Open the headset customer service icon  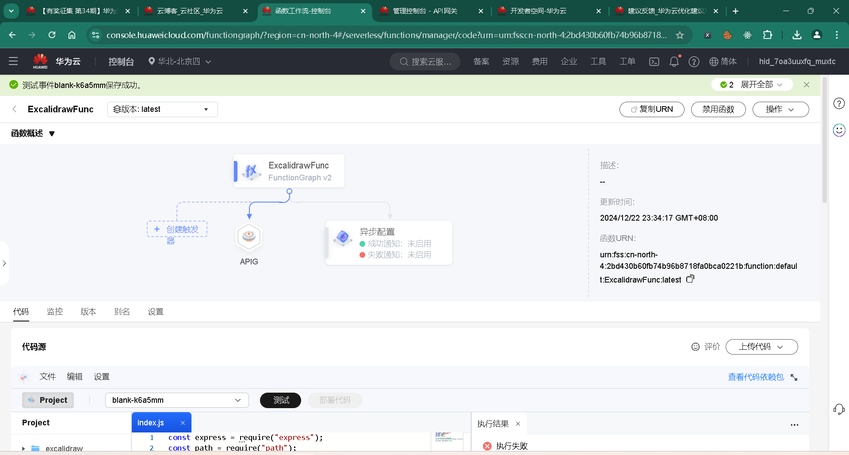(x=839, y=409)
